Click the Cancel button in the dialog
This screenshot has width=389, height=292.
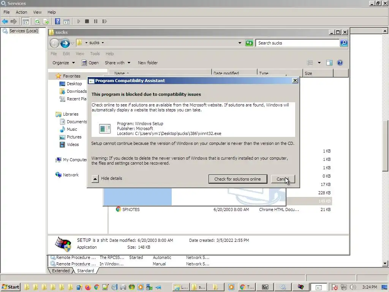coord(283,179)
